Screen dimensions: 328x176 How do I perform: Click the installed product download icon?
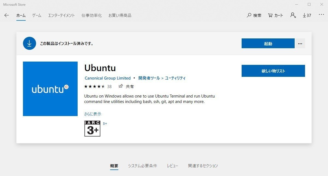[x=30, y=43]
